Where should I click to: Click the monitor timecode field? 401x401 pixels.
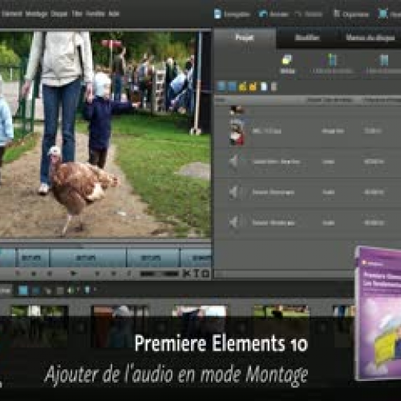[x=160, y=273]
